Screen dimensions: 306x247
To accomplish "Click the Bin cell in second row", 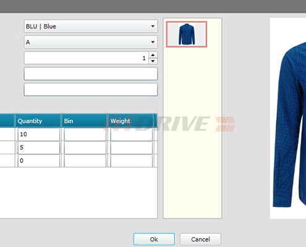I will (85, 148).
